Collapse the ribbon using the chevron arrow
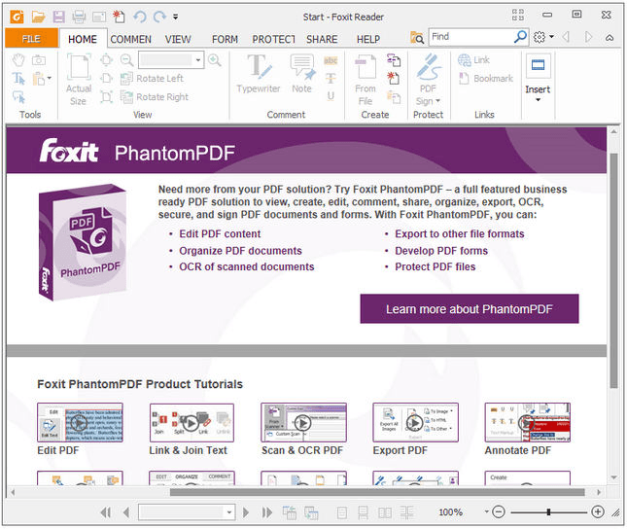 click(x=609, y=37)
